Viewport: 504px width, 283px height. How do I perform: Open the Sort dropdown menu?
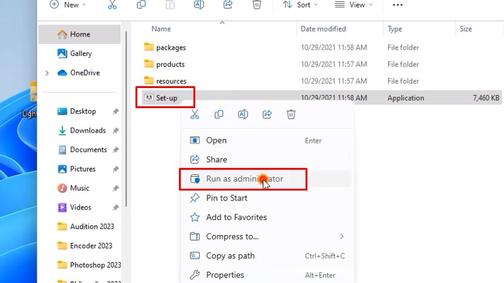pyautogui.click(x=300, y=5)
